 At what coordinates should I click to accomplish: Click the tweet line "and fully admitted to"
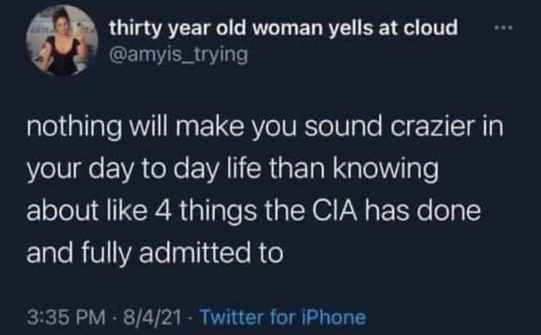(x=155, y=254)
